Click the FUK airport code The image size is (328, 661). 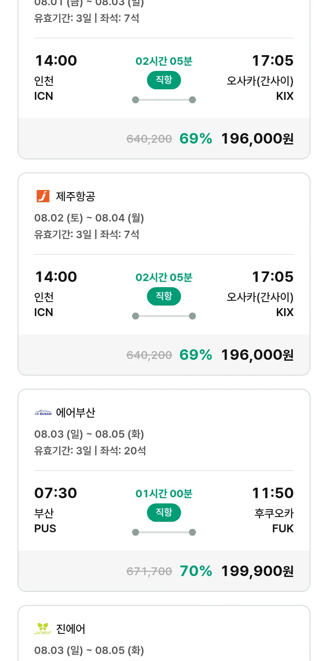(x=283, y=528)
